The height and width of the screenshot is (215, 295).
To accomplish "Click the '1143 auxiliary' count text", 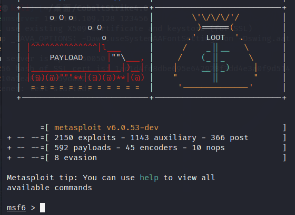I will pyautogui.click(x=163, y=138).
